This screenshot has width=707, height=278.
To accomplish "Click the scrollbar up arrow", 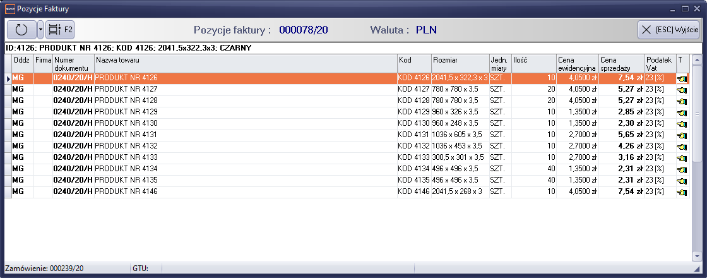I will [697, 61].
